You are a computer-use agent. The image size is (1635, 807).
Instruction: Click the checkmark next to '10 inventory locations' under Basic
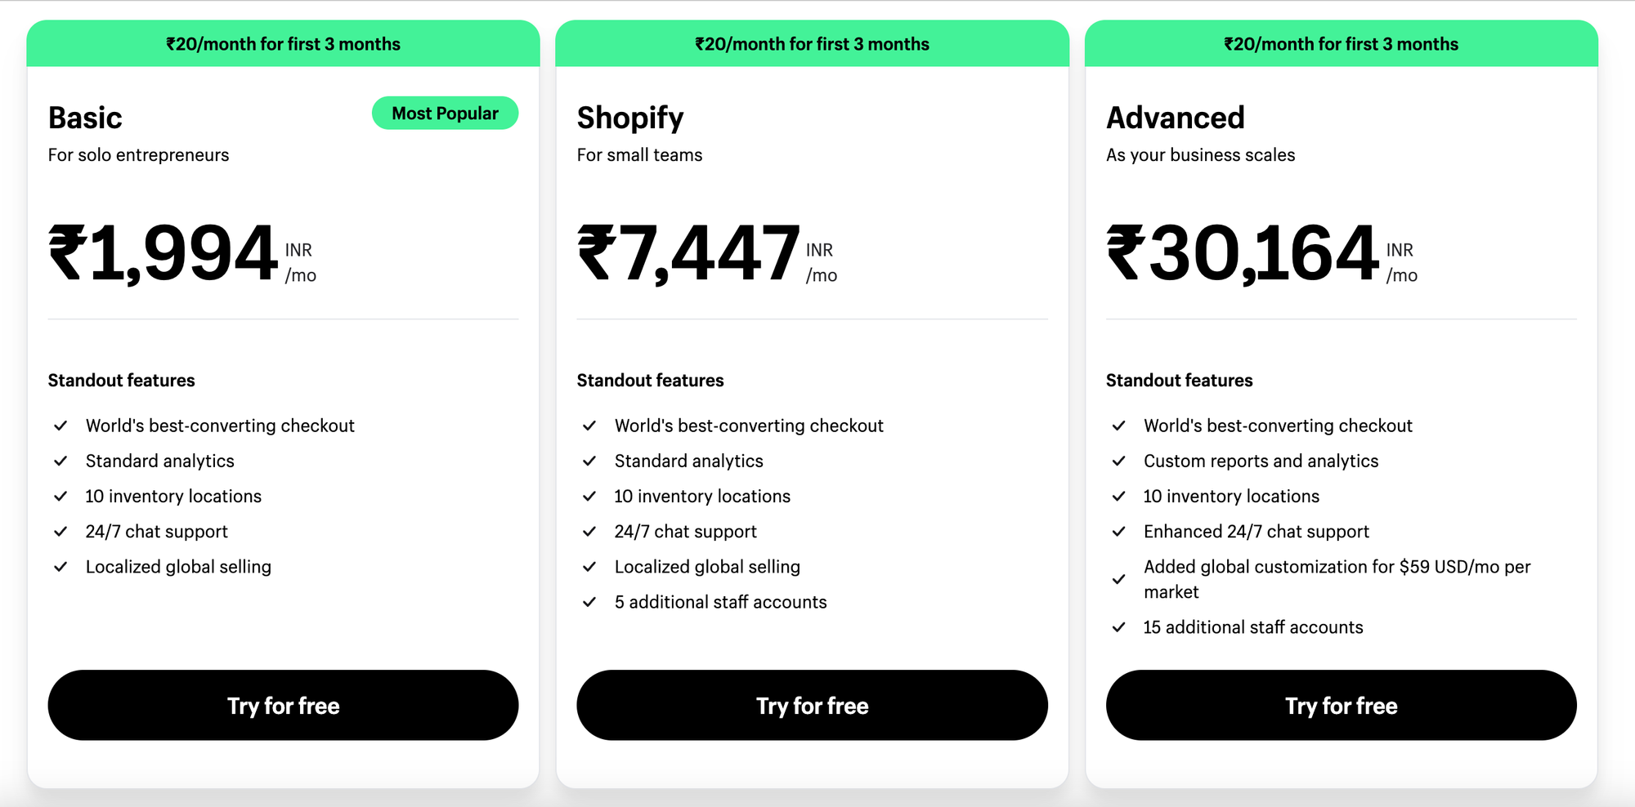pyautogui.click(x=60, y=496)
